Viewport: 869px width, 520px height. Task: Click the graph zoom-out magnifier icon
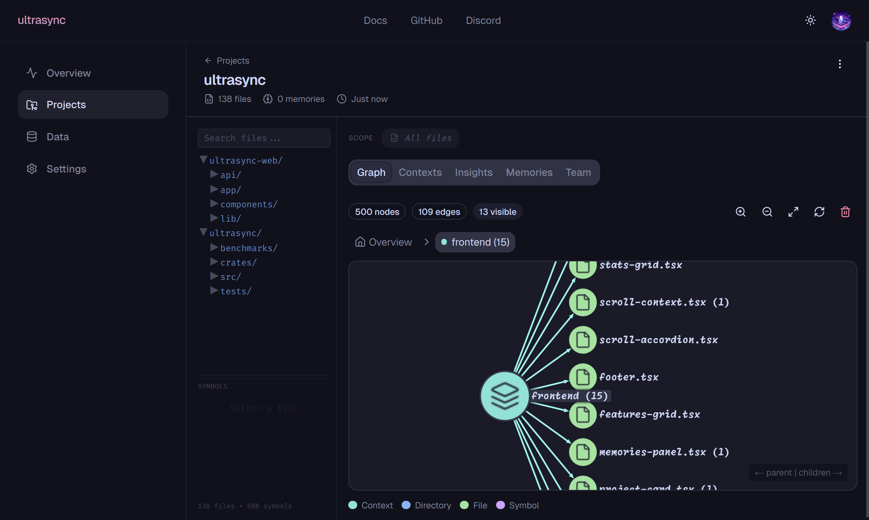[x=767, y=212]
